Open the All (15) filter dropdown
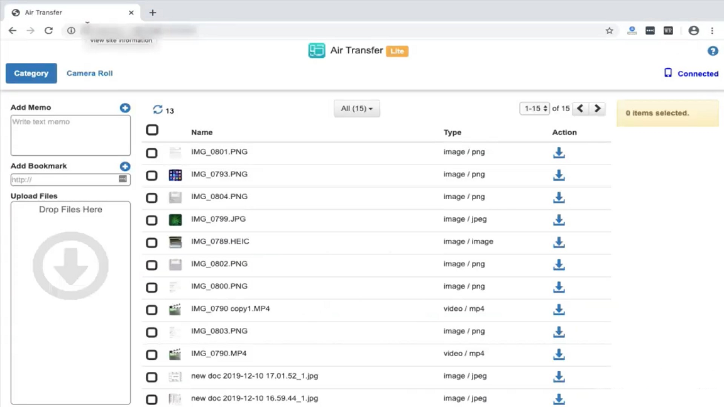Image resolution: width=724 pixels, height=407 pixels. [x=356, y=108]
